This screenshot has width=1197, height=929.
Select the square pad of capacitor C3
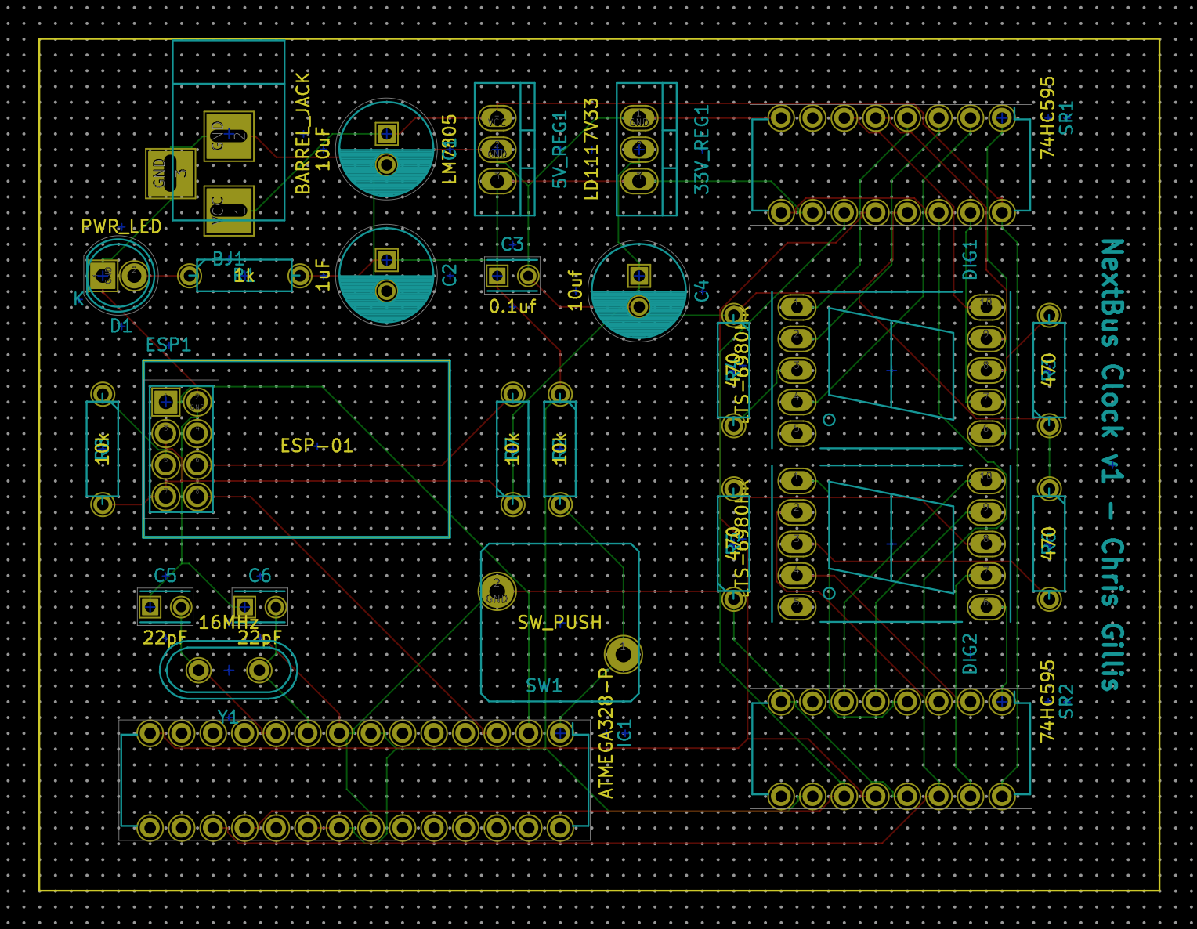point(497,276)
